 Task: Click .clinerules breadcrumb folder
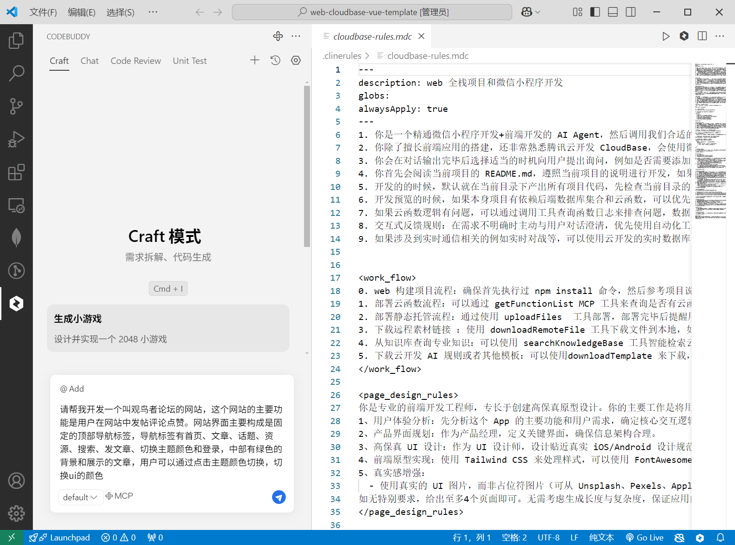pos(342,56)
